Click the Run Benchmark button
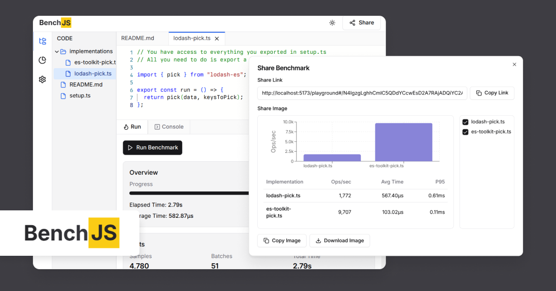Image resolution: width=556 pixels, height=291 pixels. coord(152,147)
